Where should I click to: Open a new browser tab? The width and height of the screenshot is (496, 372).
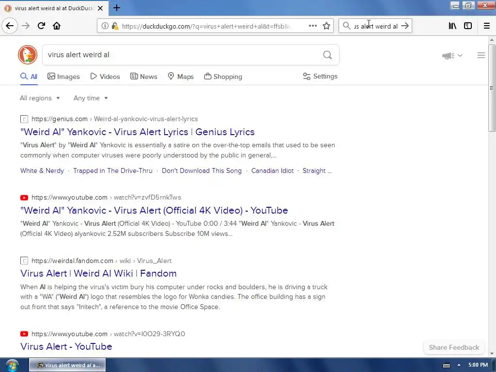[117, 8]
